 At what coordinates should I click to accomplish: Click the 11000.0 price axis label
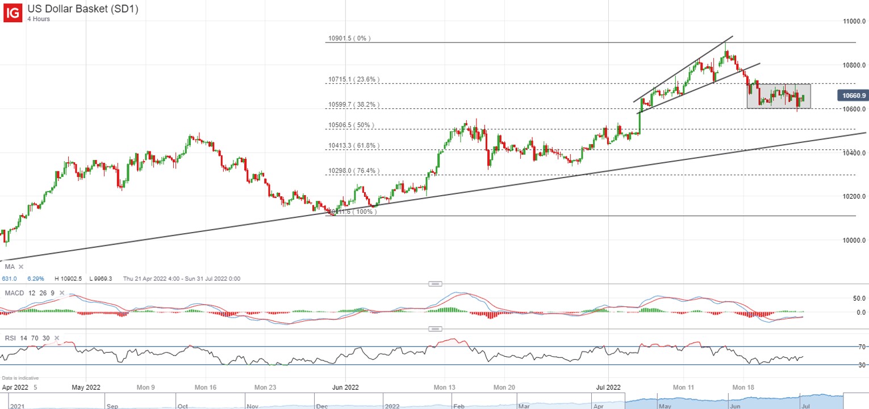point(854,21)
